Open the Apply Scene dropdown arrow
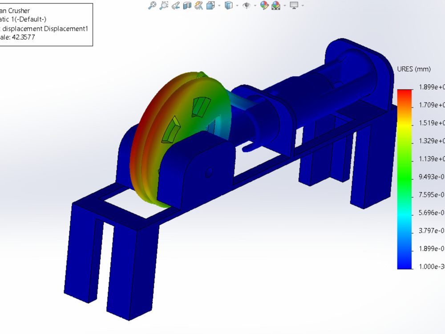The height and width of the screenshot is (334, 445). click(284, 6)
